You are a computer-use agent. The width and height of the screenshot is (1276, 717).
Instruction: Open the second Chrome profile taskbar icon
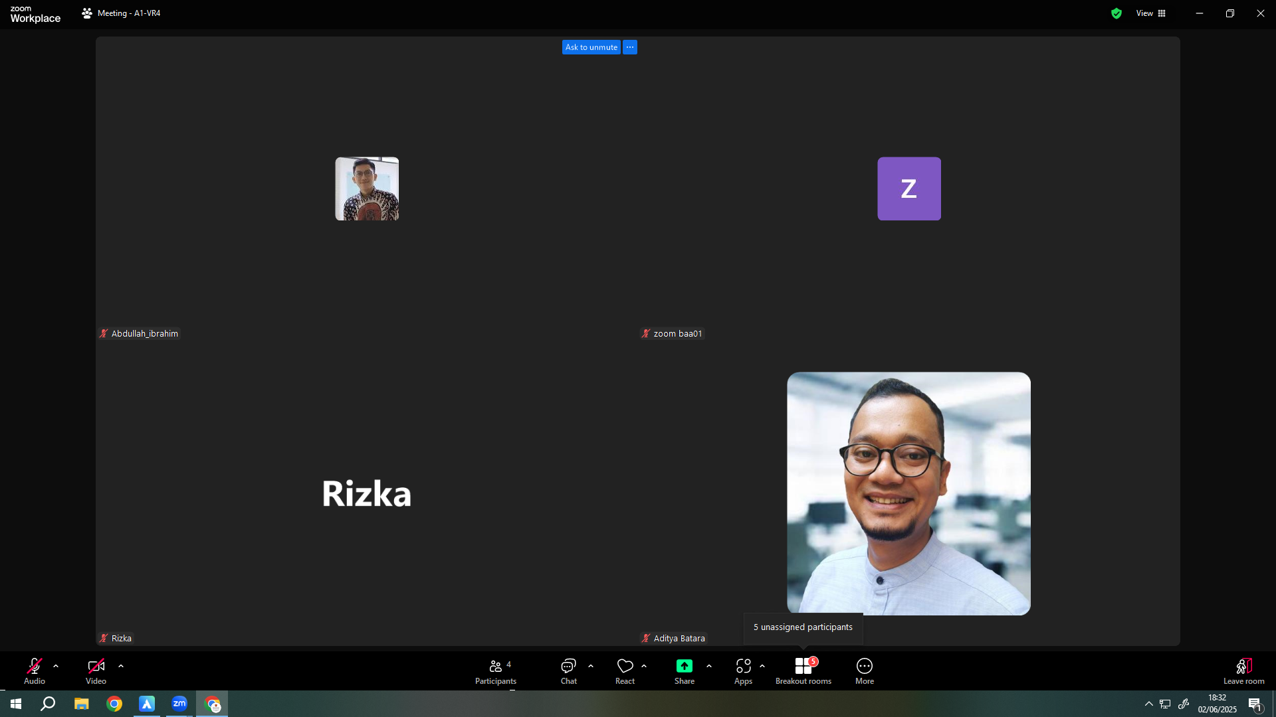[x=212, y=704]
